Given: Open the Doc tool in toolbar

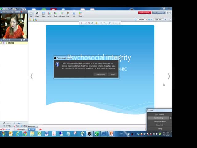Looking at the screenshot, I should pyautogui.click(x=31, y=14).
